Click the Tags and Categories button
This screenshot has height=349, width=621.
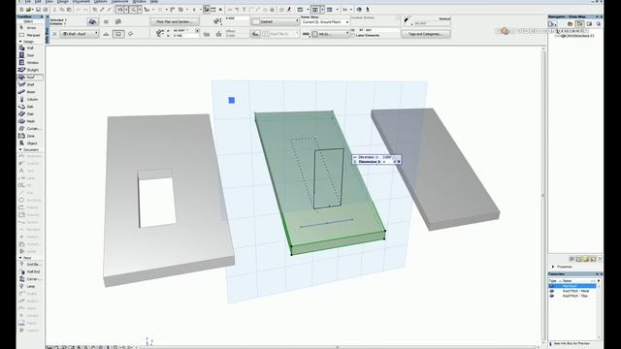[426, 34]
